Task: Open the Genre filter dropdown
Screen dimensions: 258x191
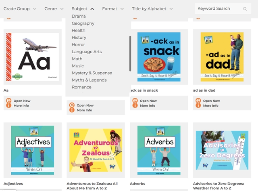Action: [54, 8]
